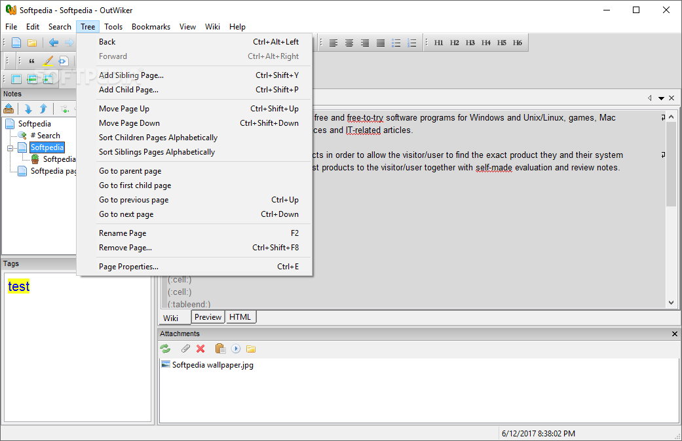Paste attachment link with the clipboard icon
682x441 pixels.
coord(220,349)
